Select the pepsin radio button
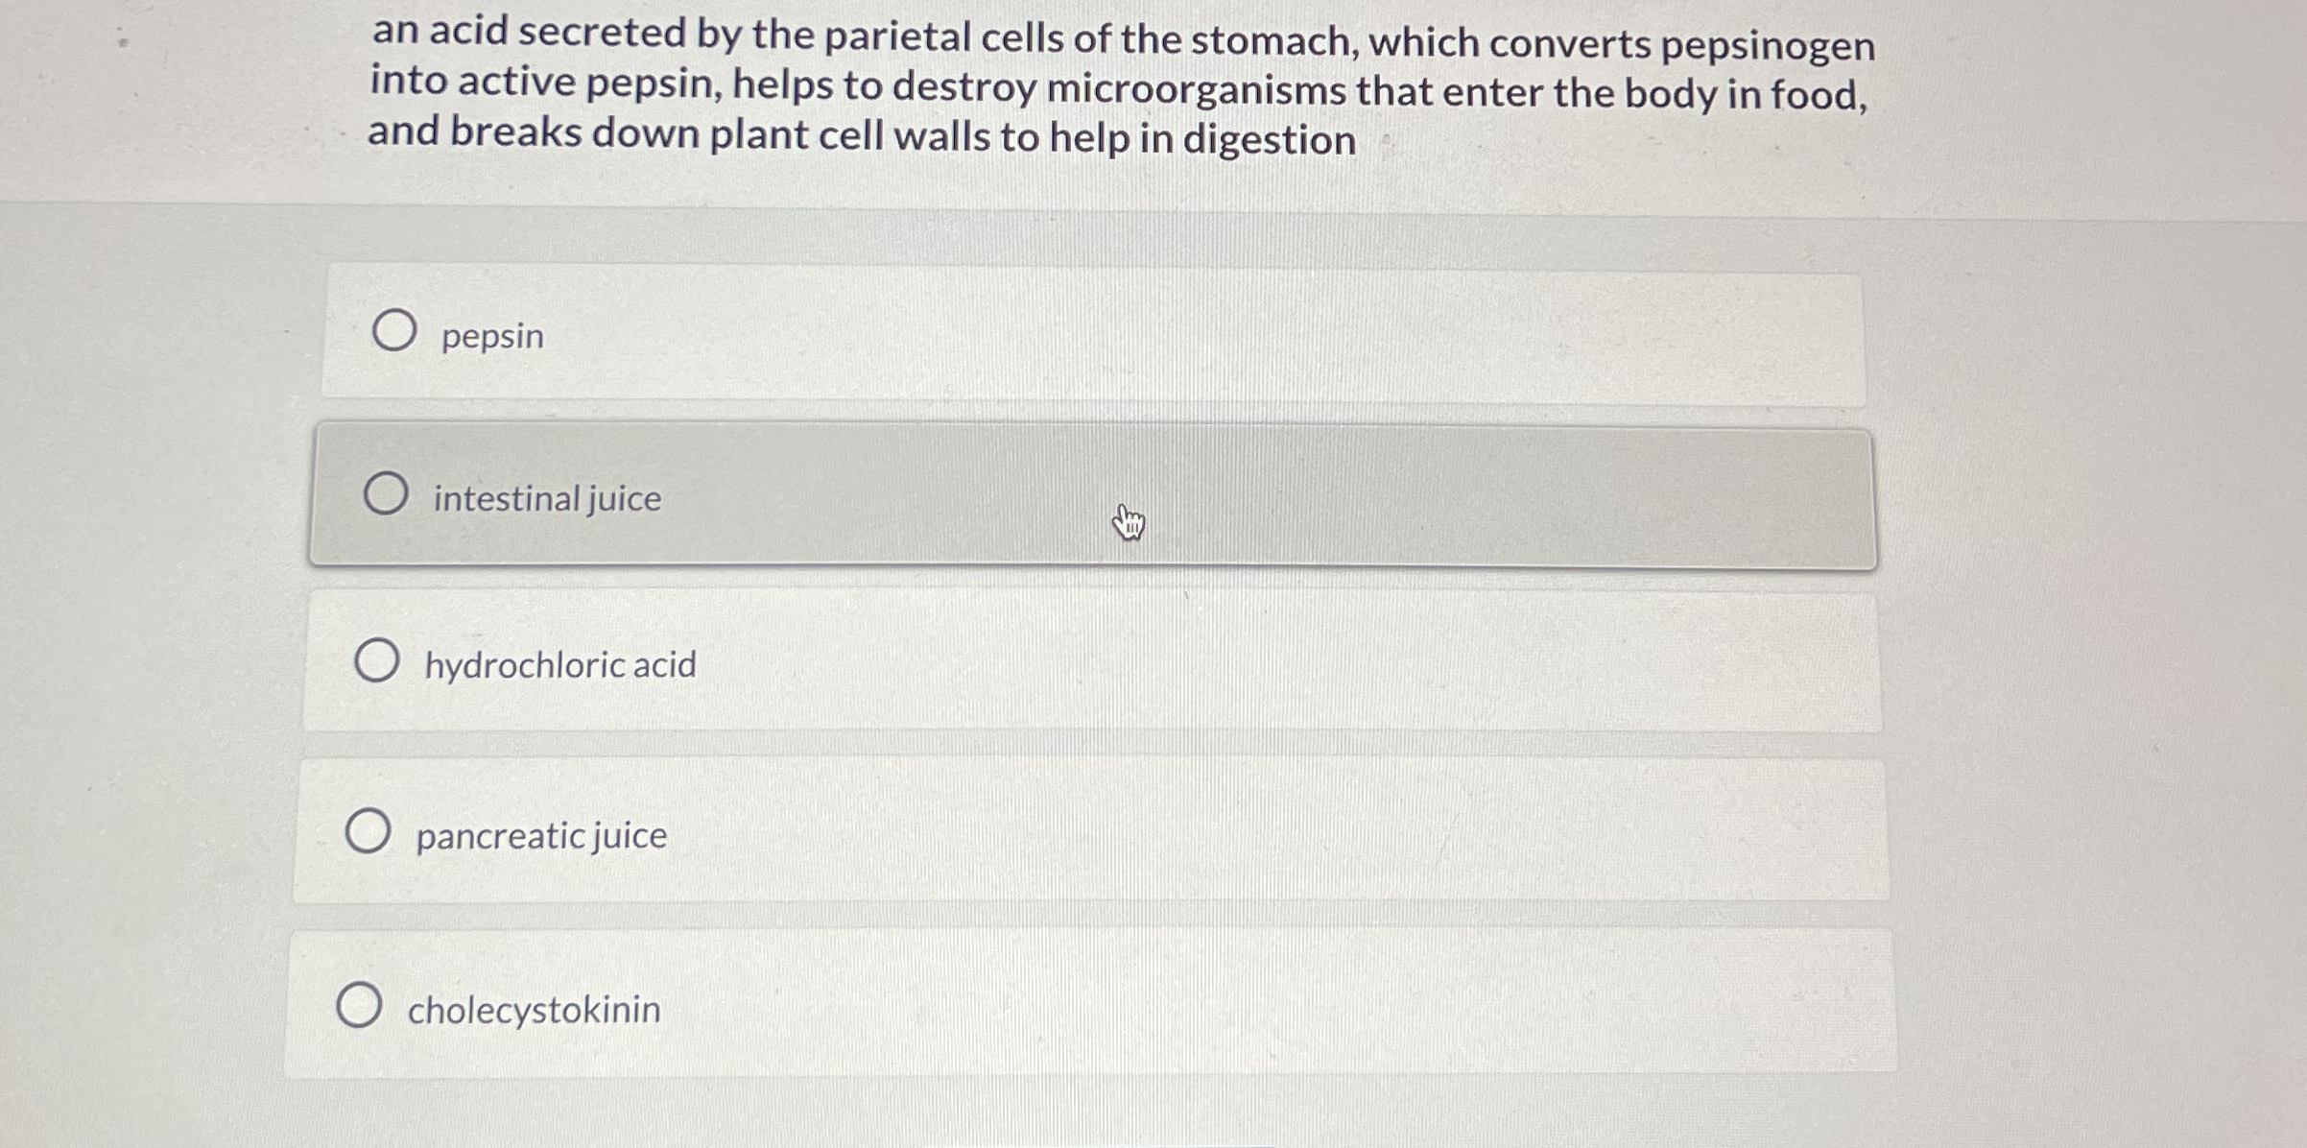 click(396, 334)
